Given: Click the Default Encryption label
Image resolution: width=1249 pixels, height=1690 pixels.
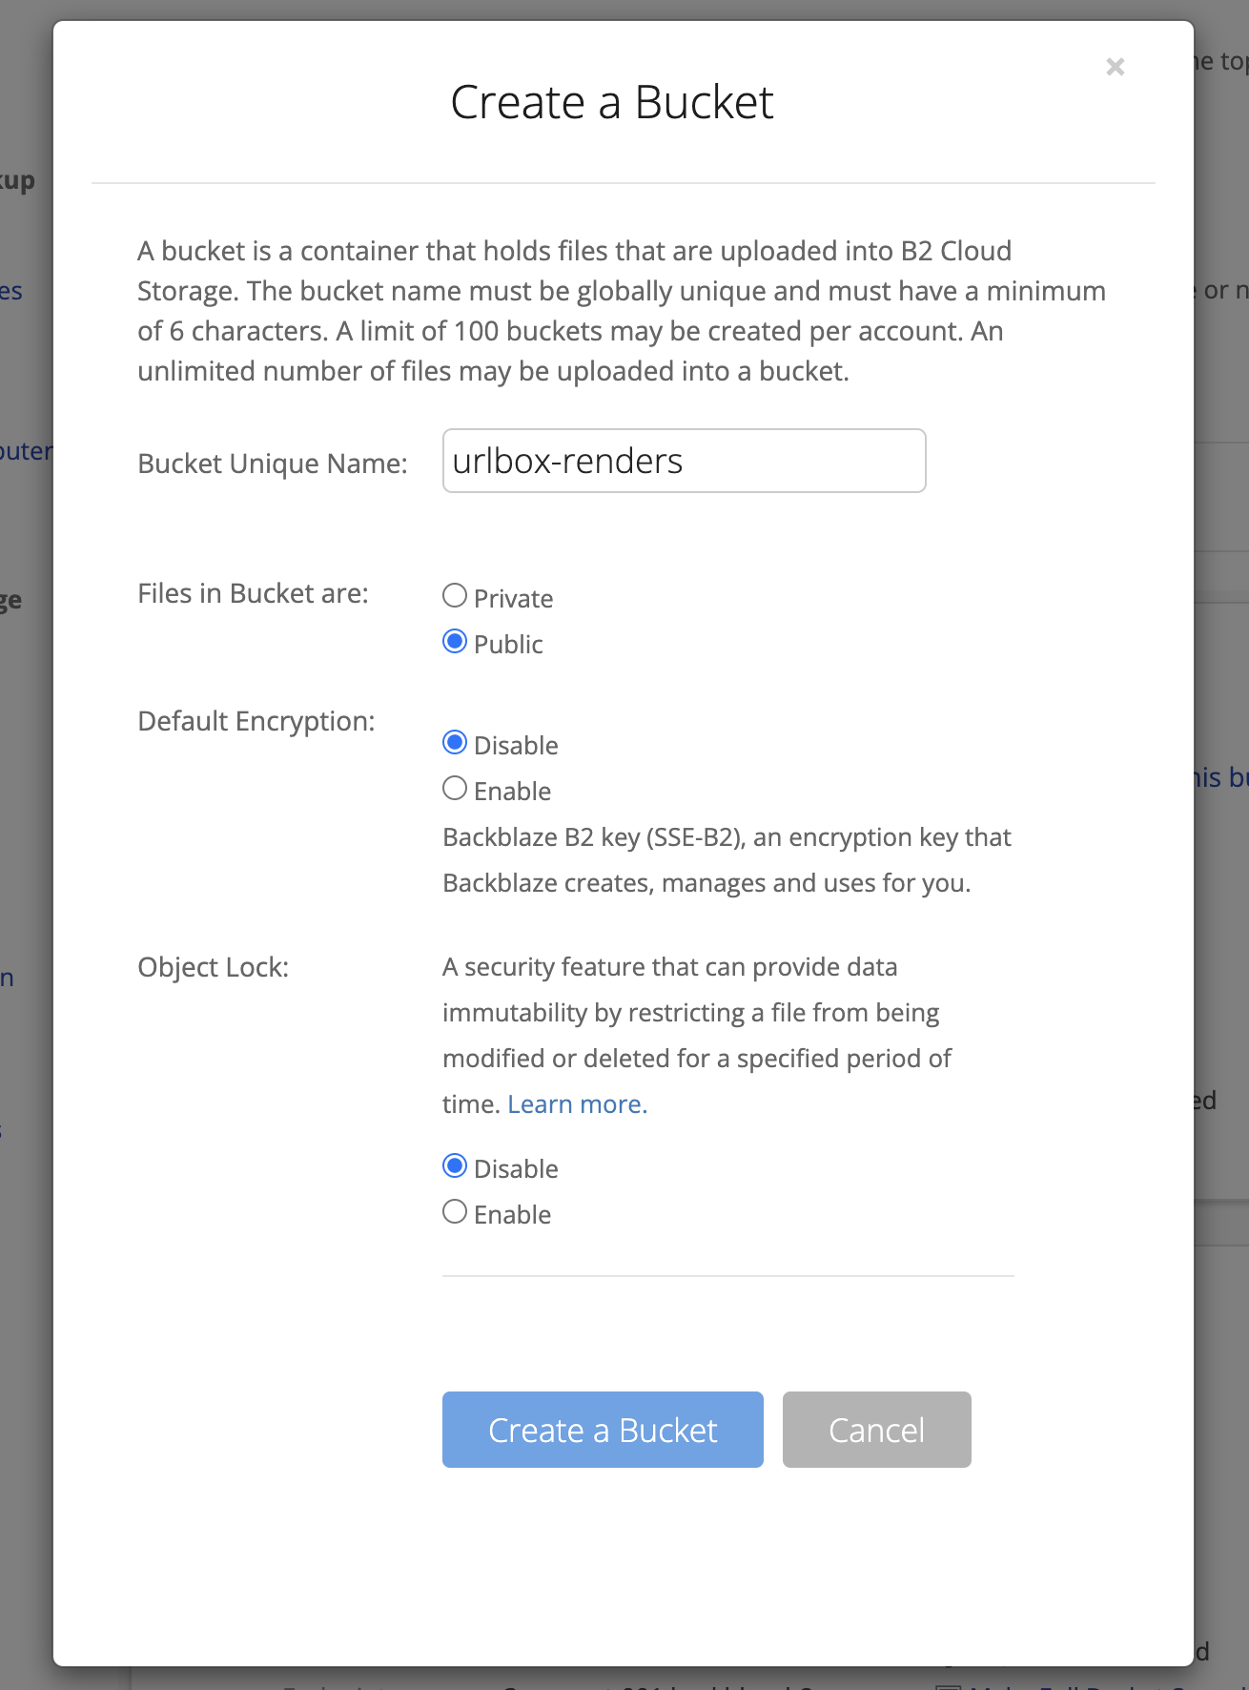Looking at the screenshot, I should click(256, 721).
